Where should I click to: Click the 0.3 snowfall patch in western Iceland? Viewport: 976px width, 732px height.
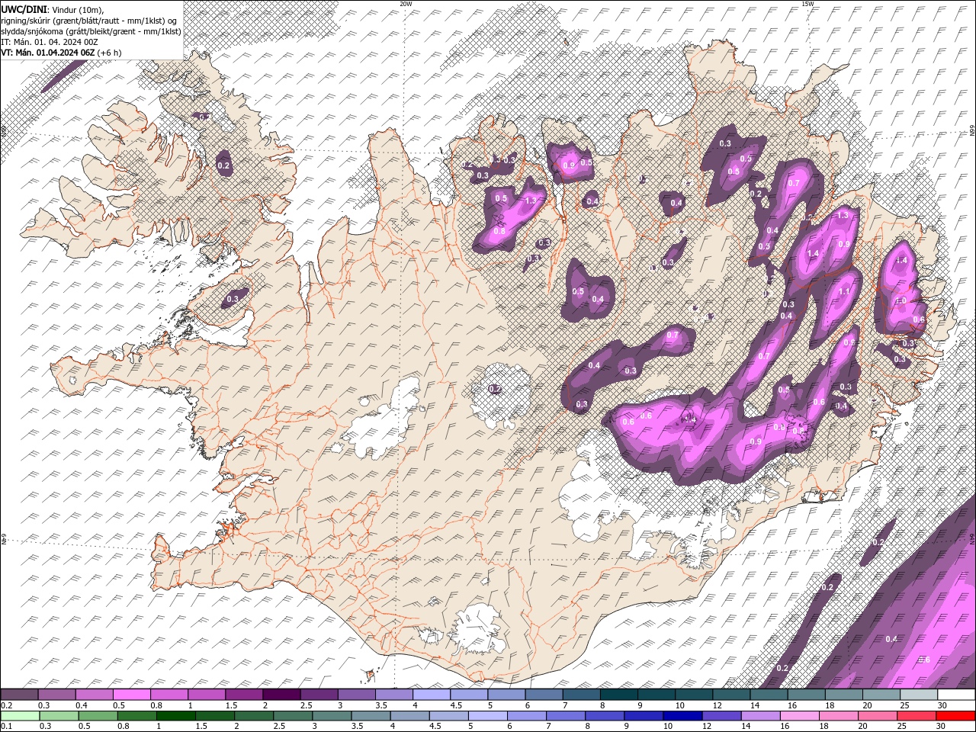[233, 298]
